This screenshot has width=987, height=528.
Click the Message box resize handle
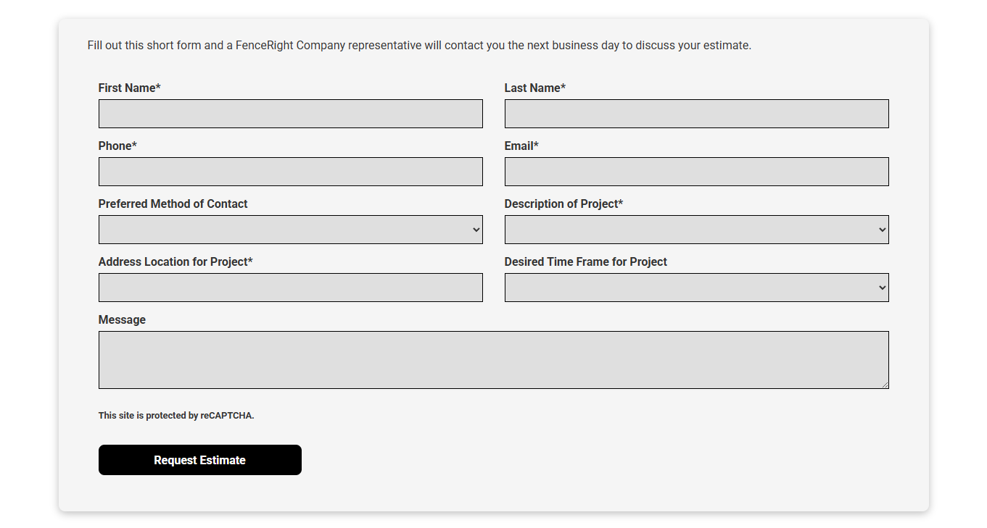(x=885, y=385)
